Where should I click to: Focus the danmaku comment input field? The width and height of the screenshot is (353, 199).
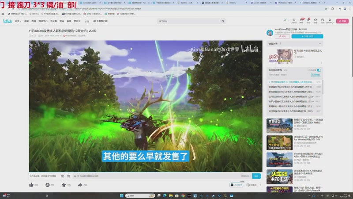pos(157,176)
